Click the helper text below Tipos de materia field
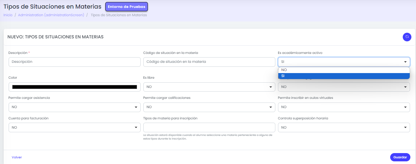 coord(208,137)
